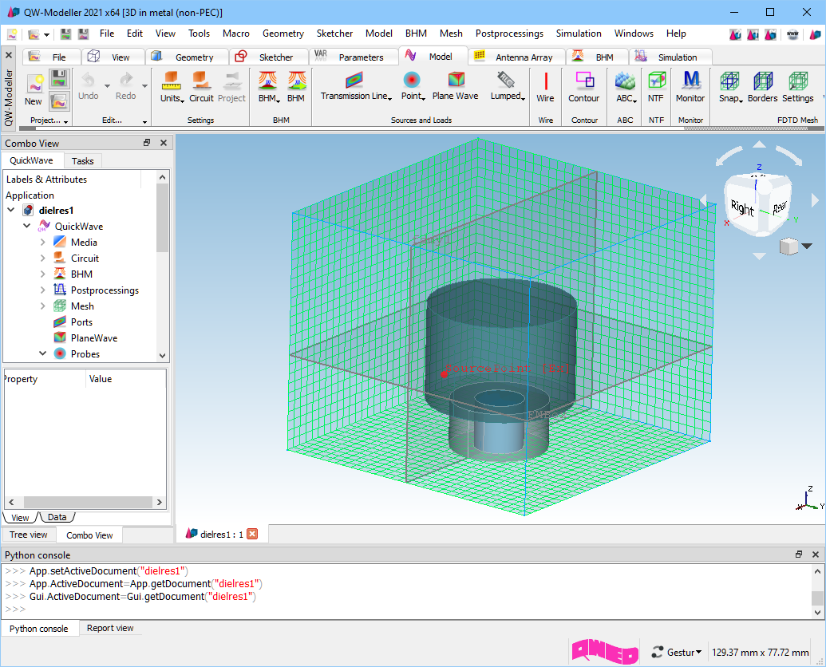Expand the BHM tree node
The height and width of the screenshot is (667, 826).
pyautogui.click(x=43, y=274)
